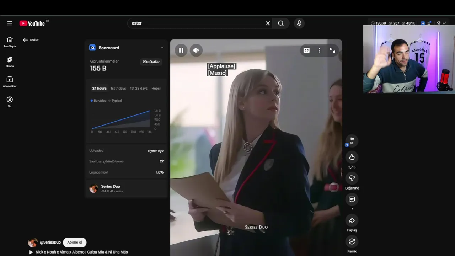Screen dimensions: 455x256
Task: Subscribe with the Abone ol button
Action: pos(75,242)
